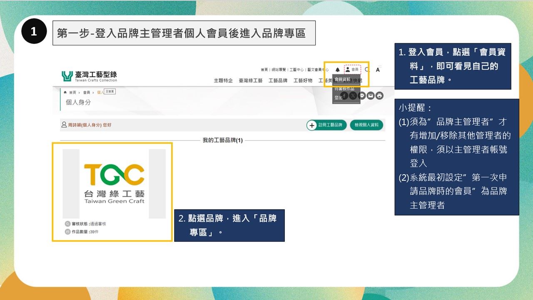Click the 審核狀態:通過審核 text
Screen dimensions: 533x300
click(x=89, y=224)
